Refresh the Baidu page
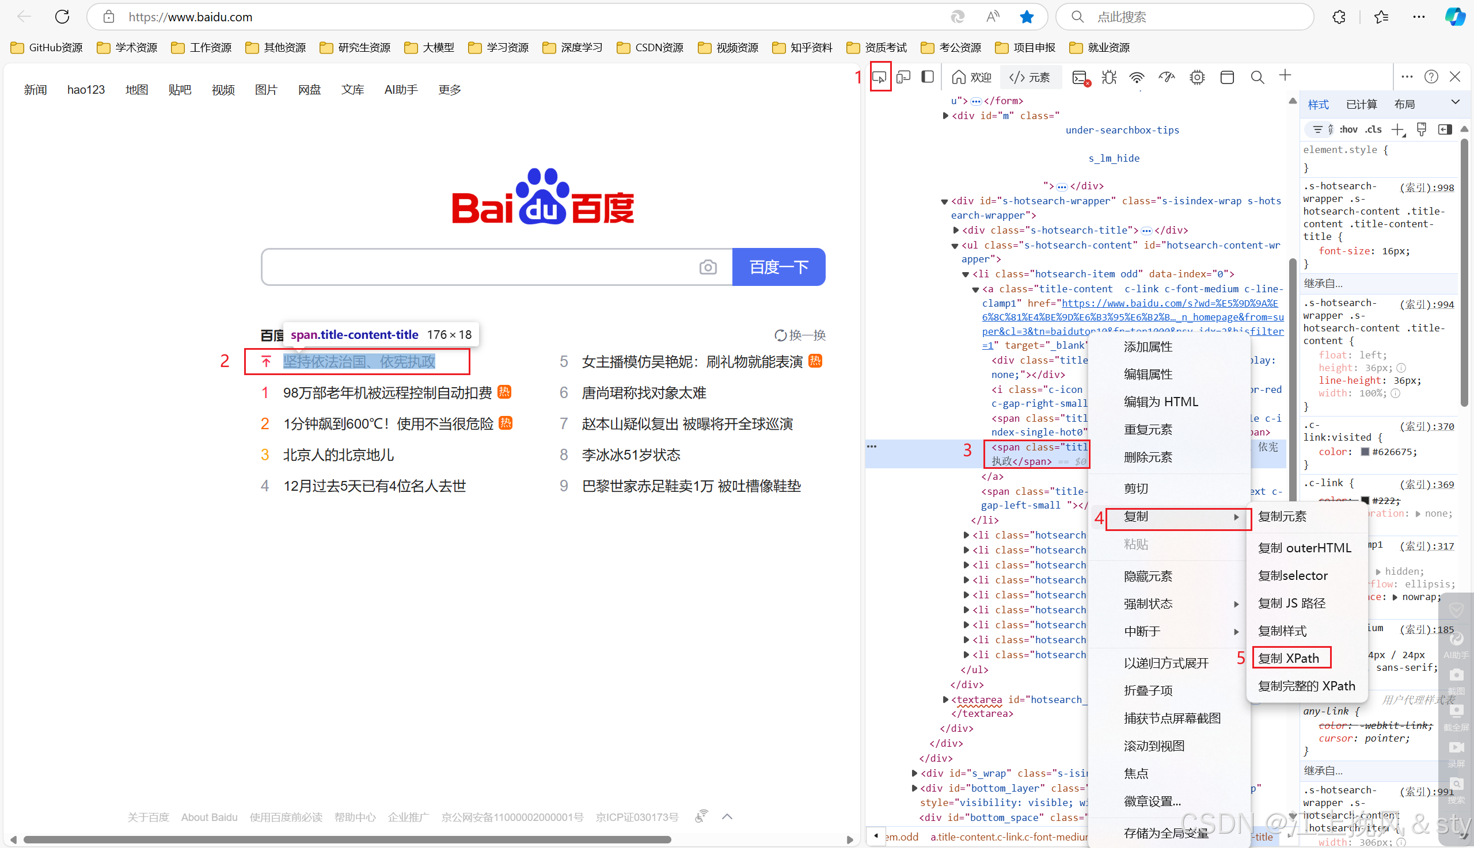Screen dimensions: 1474x848 click(x=62, y=17)
